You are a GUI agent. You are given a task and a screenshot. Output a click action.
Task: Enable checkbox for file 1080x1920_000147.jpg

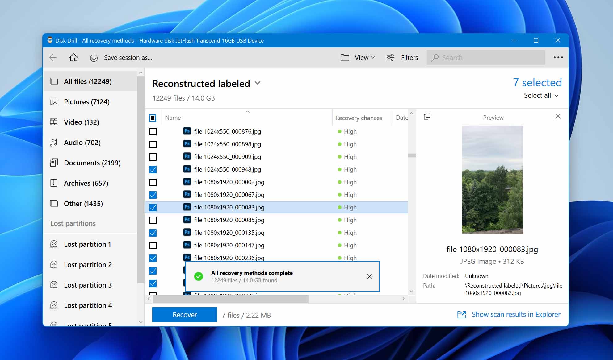(153, 245)
